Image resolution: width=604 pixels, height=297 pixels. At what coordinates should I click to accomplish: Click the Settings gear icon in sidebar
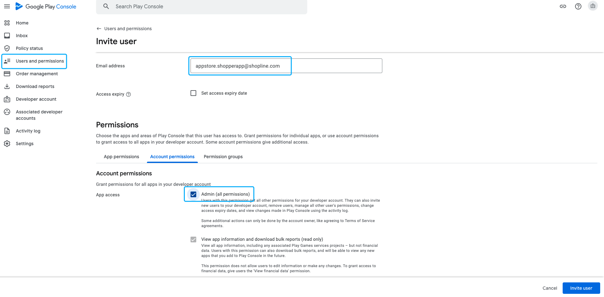pyautogui.click(x=7, y=144)
